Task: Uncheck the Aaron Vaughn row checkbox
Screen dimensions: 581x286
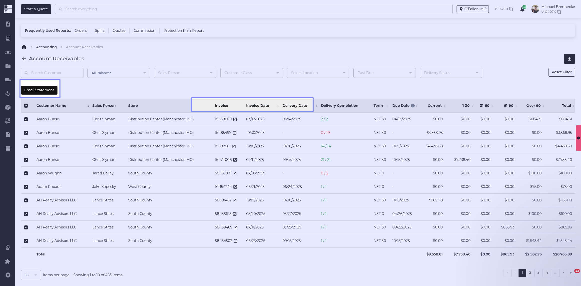Action: tap(26, 173)
